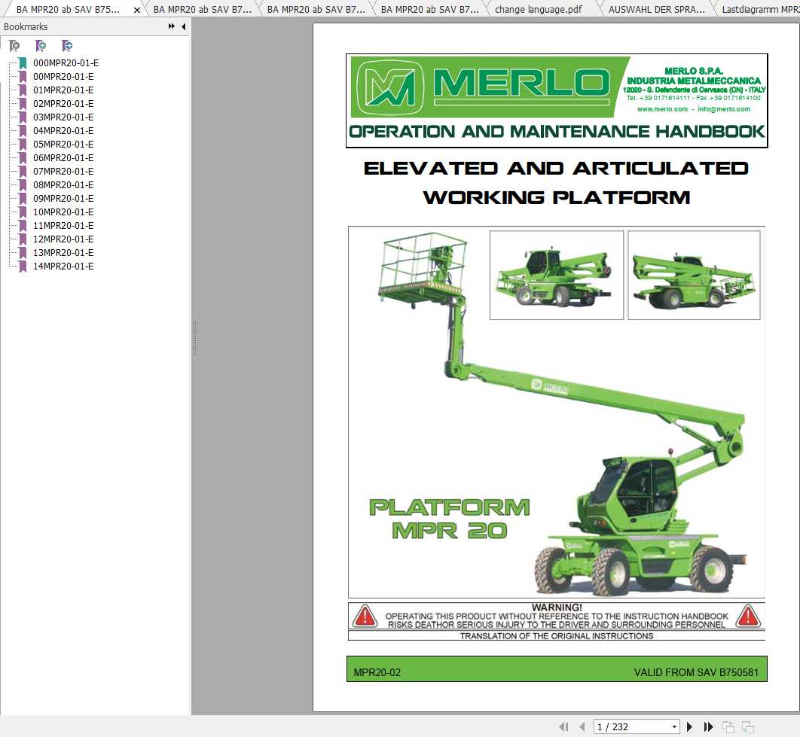Viewport: 800px width, 737px height.
Task: Click the snapshot icon near page controls
Action: coord(728,726)
